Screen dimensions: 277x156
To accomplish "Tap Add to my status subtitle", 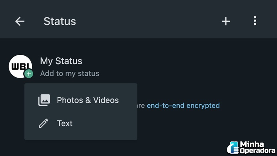I will (x=70, y=74).
